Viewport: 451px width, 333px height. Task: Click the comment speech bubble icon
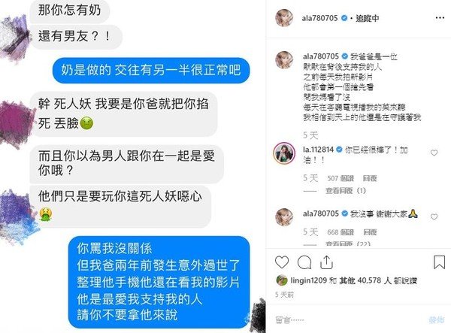[x=304, y=262]
